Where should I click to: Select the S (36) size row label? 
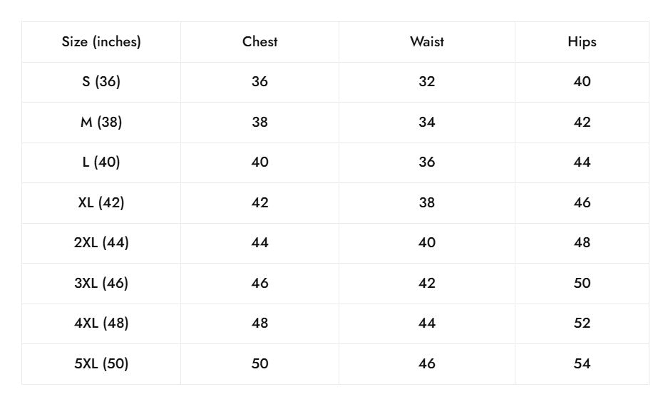pos(101,81)
